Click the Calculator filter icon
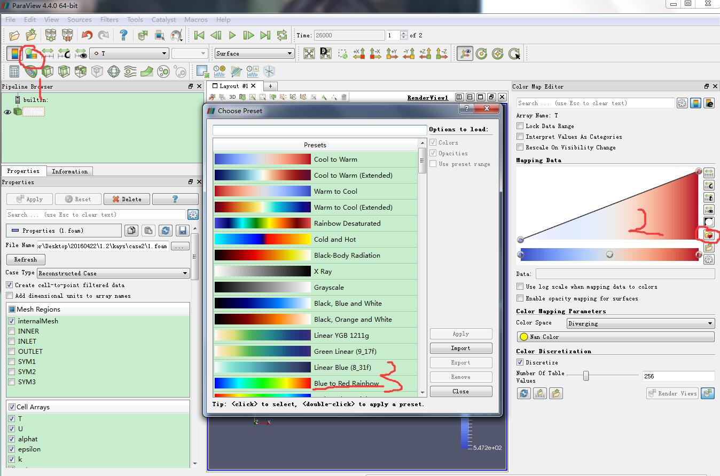The width and height of the screenshot is (720, 476). [x=15, y=71]
